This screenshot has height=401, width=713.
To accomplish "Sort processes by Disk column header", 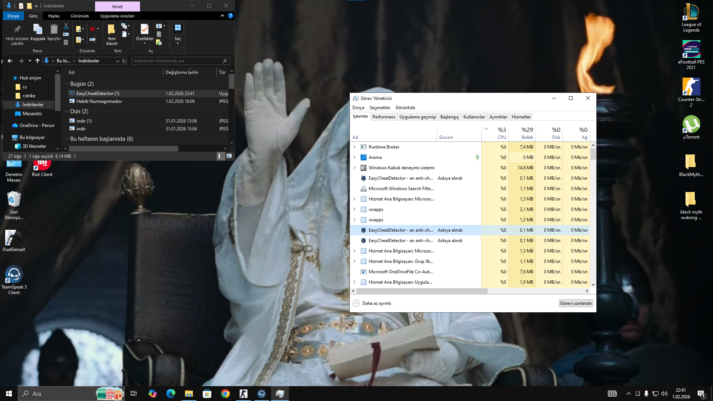I will coord(549,133).
